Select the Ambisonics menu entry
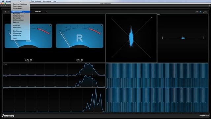The width and height of the screenshot is (211, 119). [20, 28]
